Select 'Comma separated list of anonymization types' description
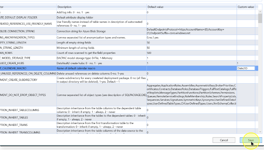Image resolution: width=264 pixels, height=150 pixels. coord(102,37)
